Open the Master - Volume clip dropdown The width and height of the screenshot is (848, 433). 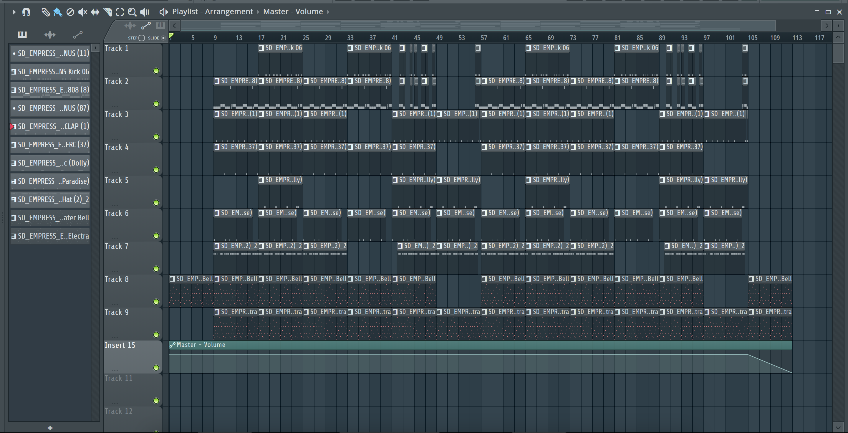point(293,11)
